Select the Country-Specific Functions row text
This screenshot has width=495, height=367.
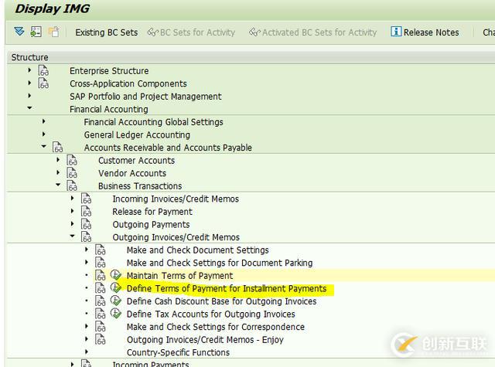tap(178, 352)
